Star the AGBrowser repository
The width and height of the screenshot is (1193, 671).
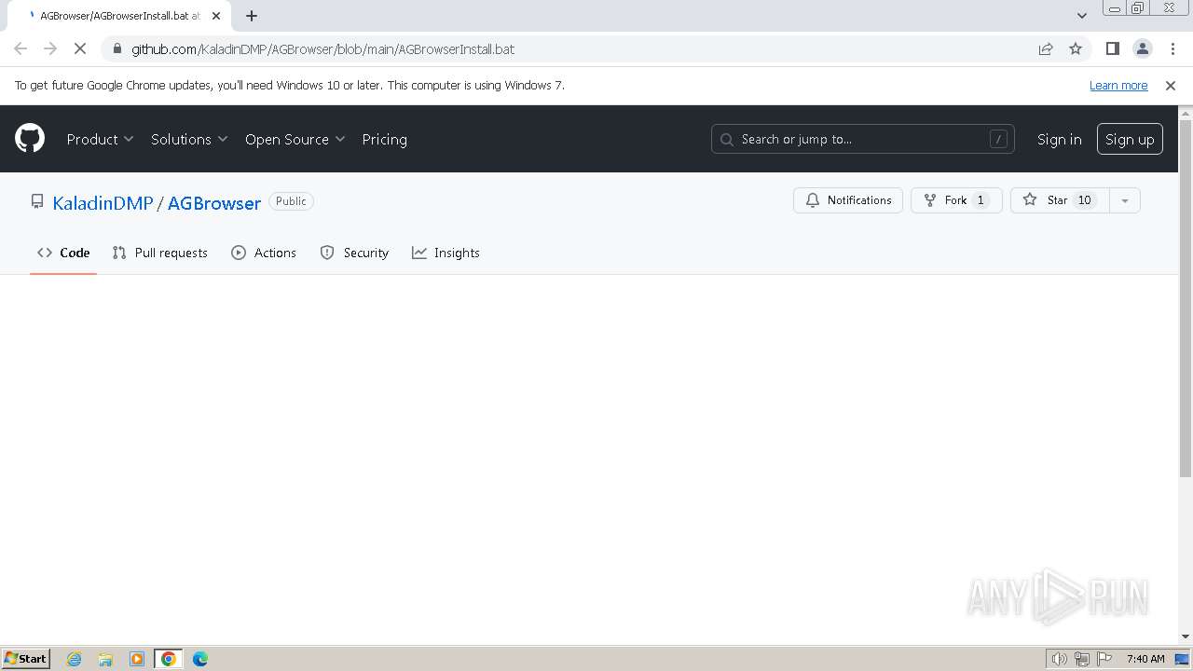(x=1060, y=200)
